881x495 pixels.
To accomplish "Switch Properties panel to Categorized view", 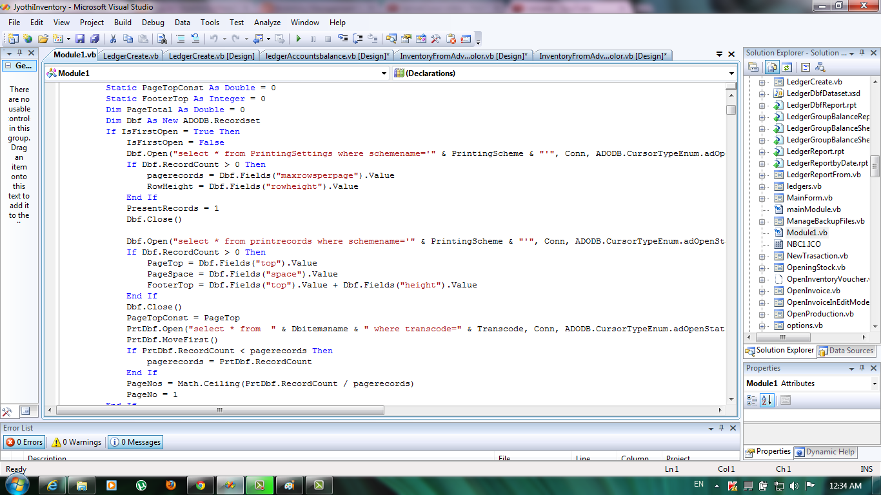I will point(753,400).
